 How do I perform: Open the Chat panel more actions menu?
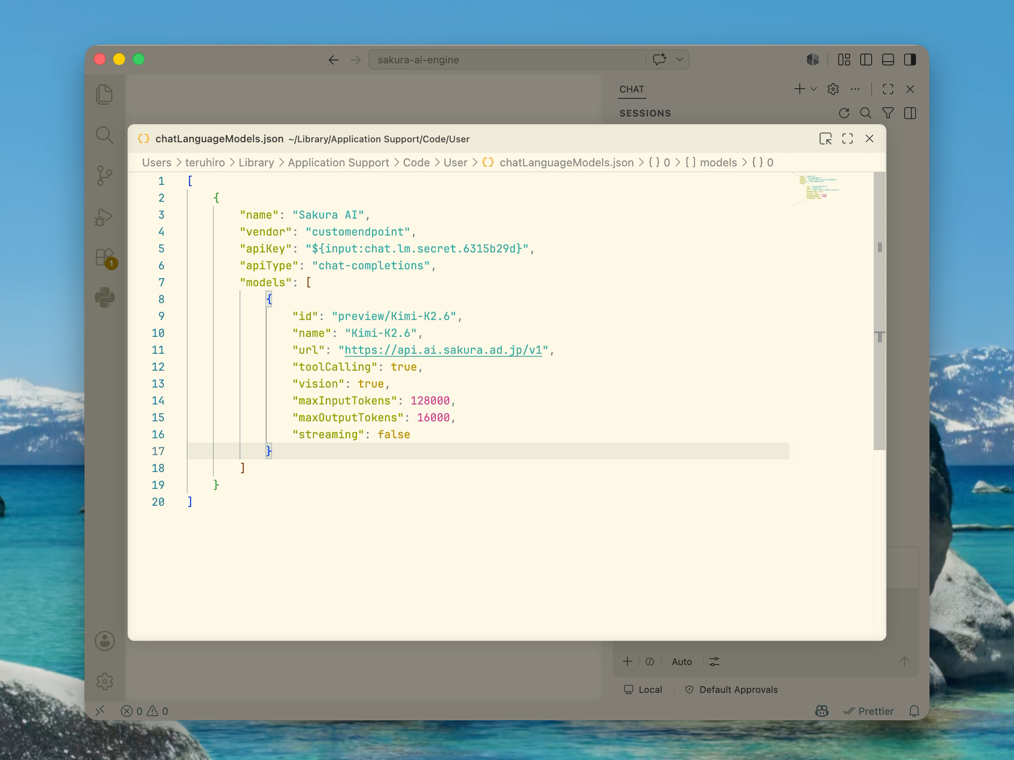coord(855,89)
